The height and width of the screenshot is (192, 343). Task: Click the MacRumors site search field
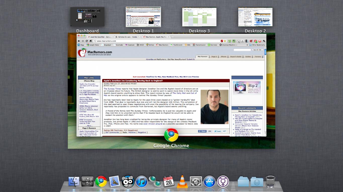pyautogui.click(x=242, y=50)
